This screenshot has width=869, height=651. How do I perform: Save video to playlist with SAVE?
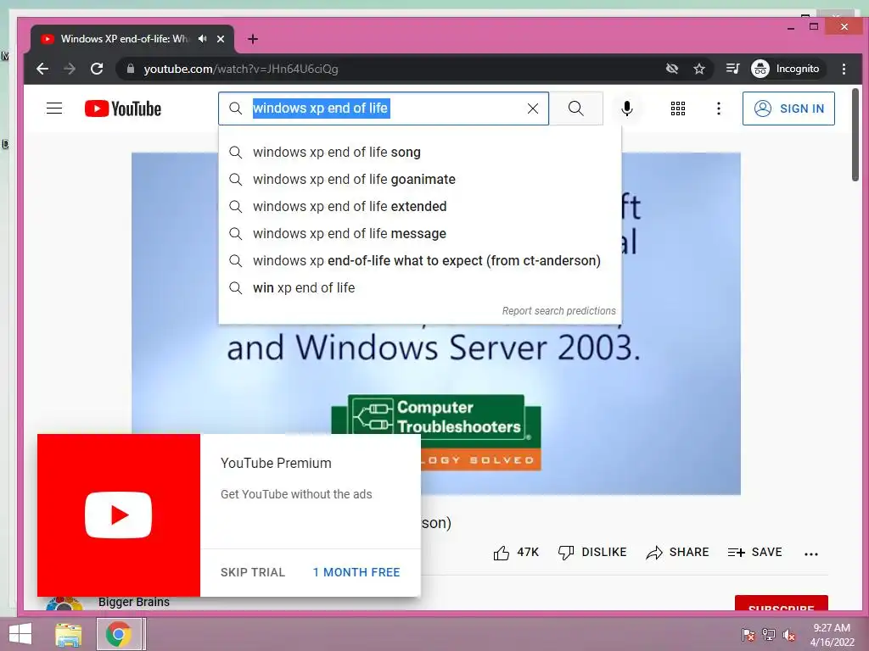click(754, 553)
